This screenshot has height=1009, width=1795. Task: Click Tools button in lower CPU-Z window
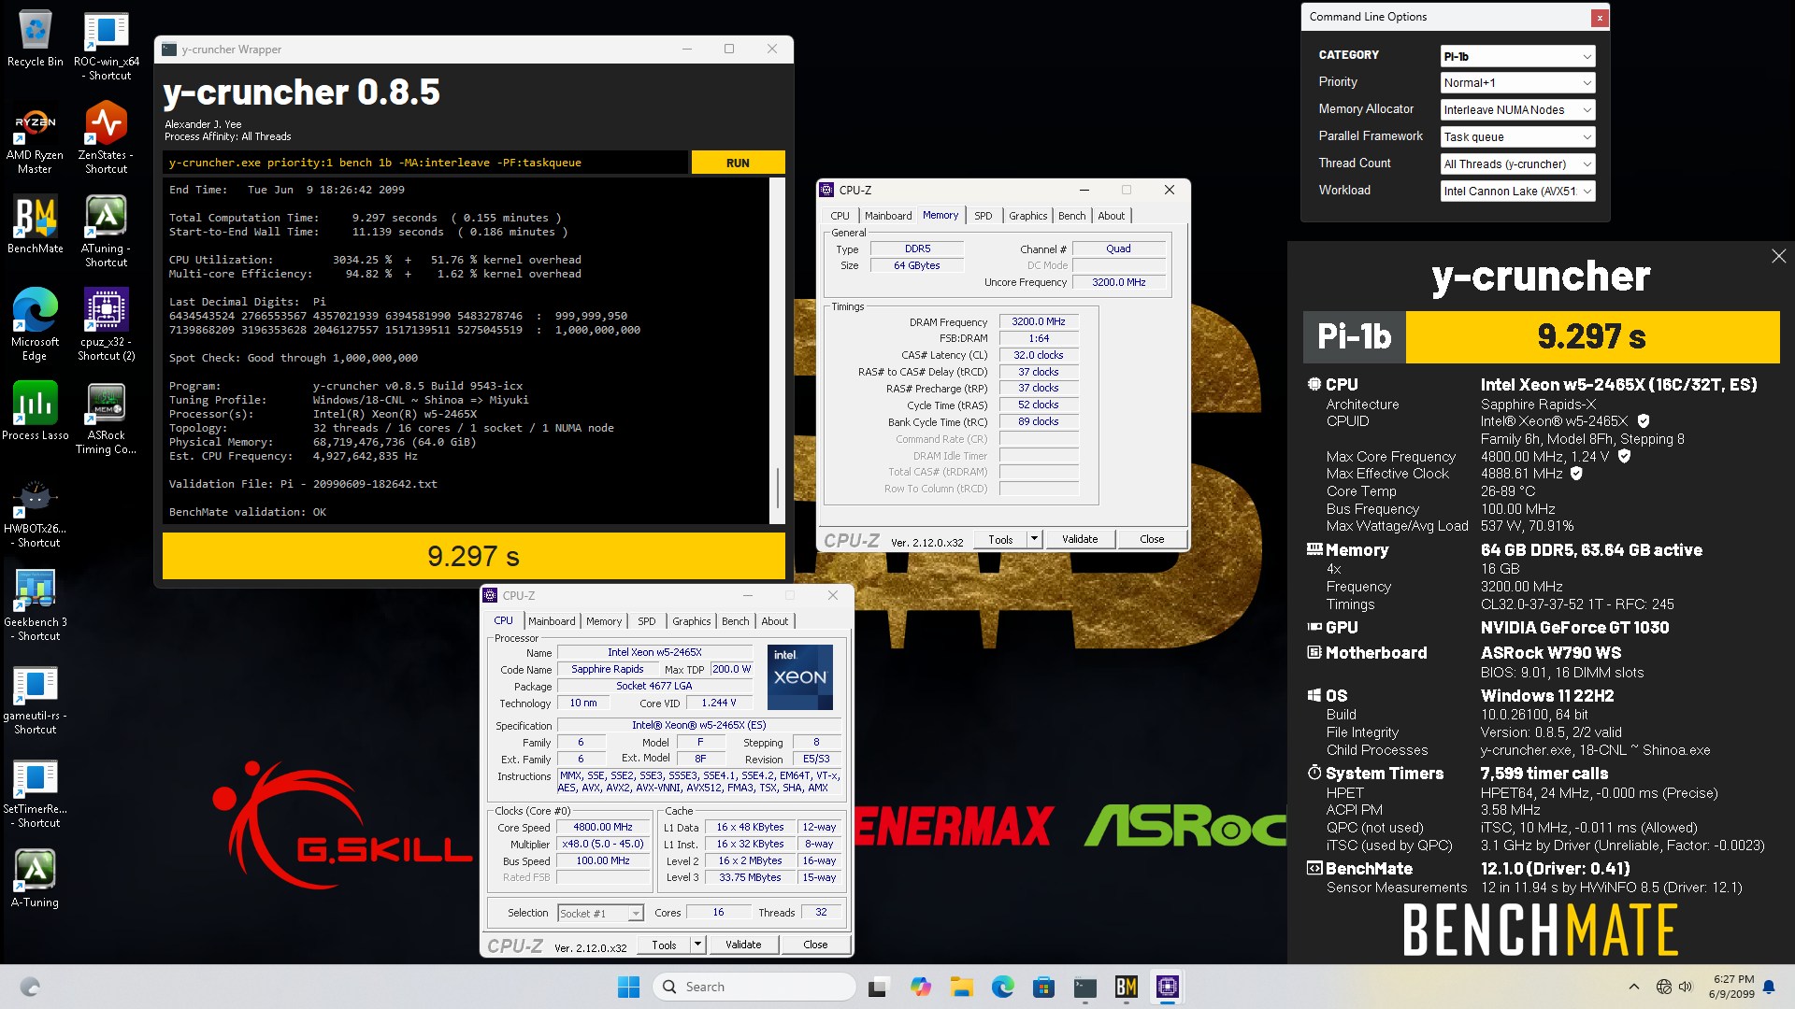coord(664,945)
